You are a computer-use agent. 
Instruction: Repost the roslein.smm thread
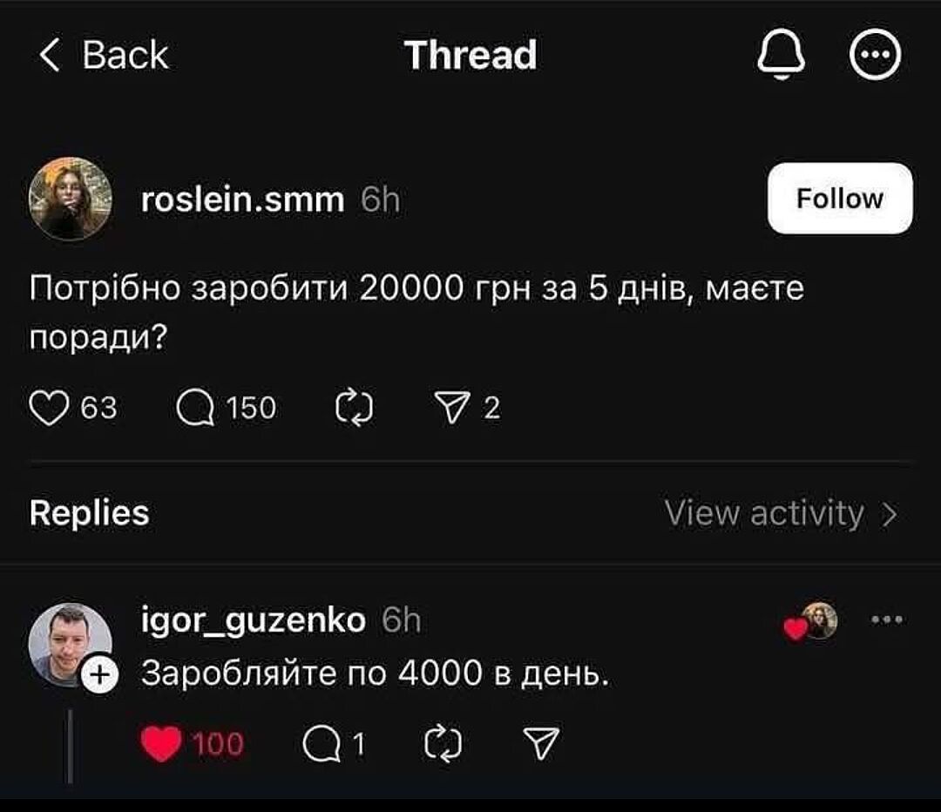[x=354, y=408]
